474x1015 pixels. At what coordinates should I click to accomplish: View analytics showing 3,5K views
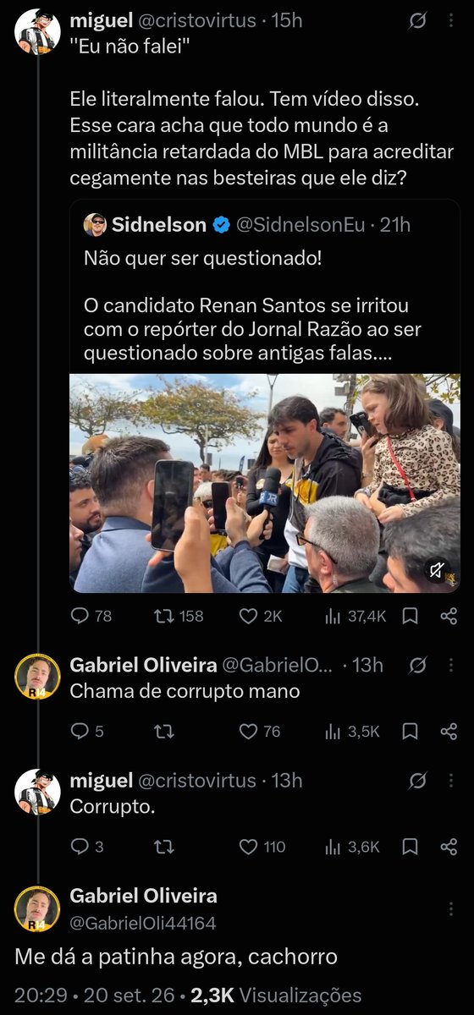352,732
